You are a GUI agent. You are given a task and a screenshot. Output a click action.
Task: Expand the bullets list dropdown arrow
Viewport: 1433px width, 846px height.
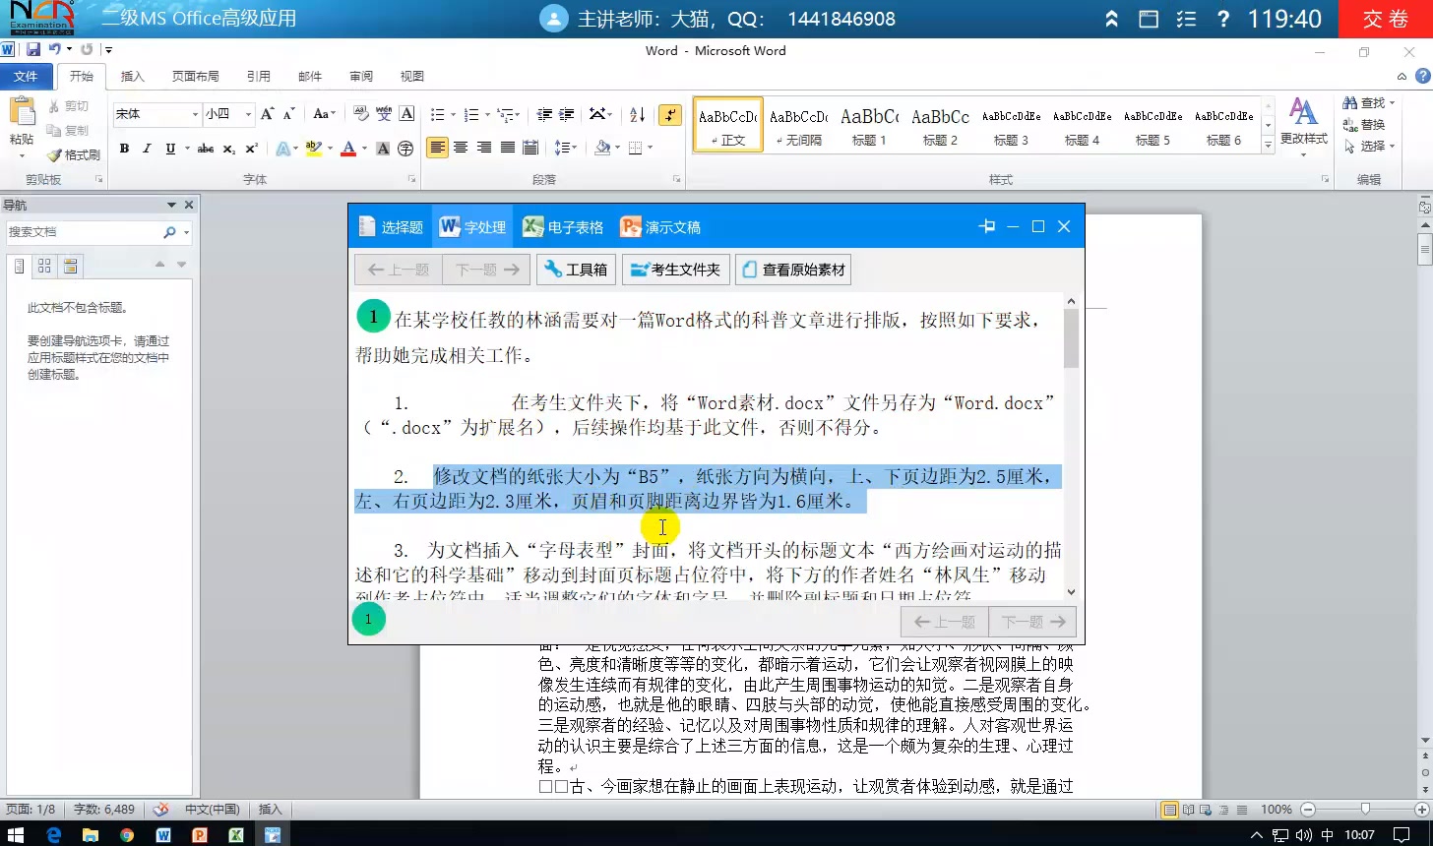pos(453,115)
